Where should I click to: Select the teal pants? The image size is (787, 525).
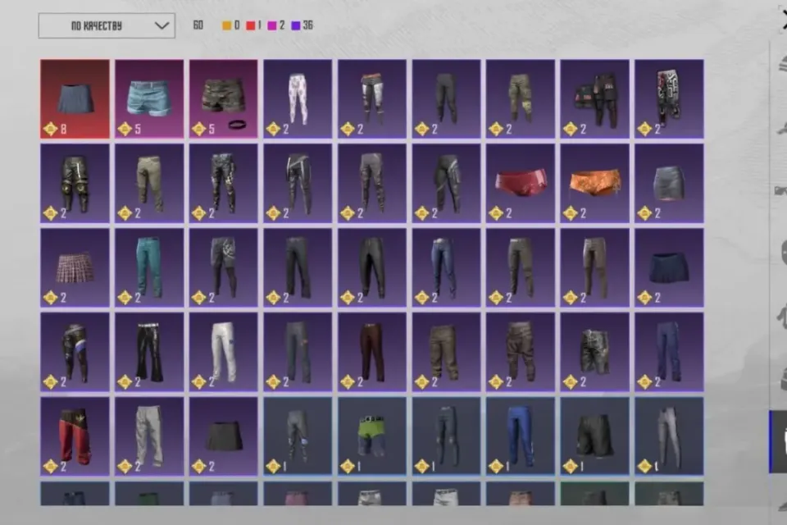point(149,267)
